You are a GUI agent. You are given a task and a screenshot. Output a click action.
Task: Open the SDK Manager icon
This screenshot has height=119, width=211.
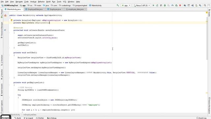(x=200, y=5)
